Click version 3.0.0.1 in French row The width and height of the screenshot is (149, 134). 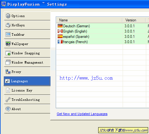[x=129, y=42]
